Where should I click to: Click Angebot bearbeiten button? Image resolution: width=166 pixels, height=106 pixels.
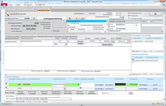[92, 93]
